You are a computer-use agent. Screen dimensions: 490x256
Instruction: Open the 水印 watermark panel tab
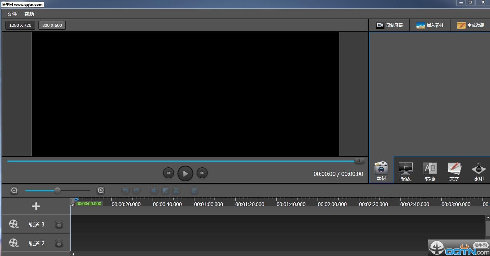479,171
